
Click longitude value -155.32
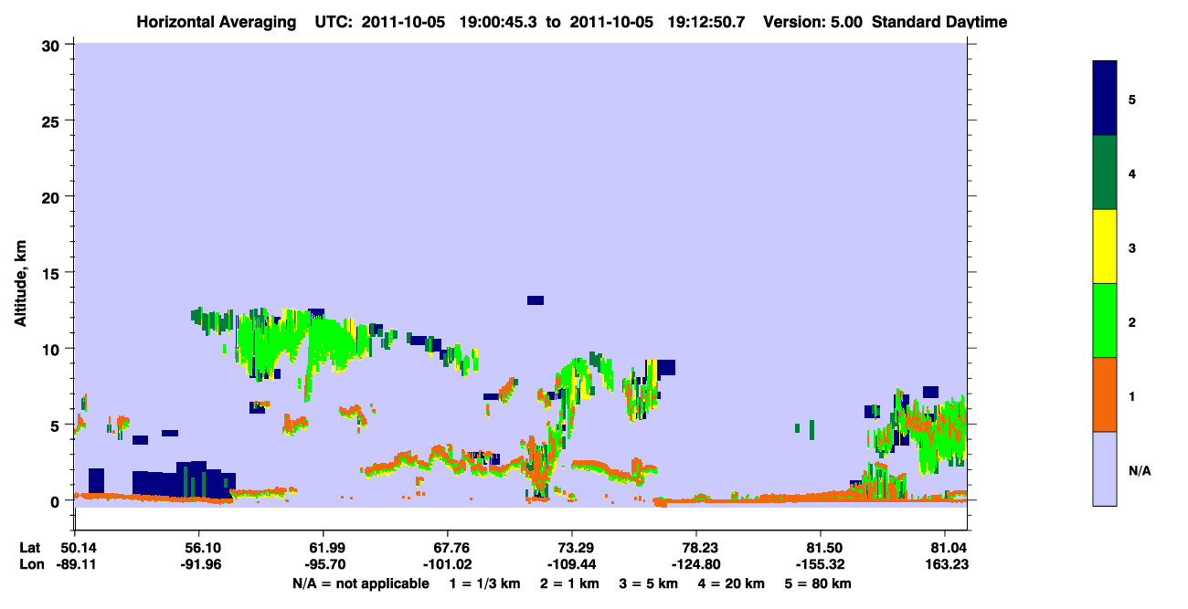(x=822, y=564)
